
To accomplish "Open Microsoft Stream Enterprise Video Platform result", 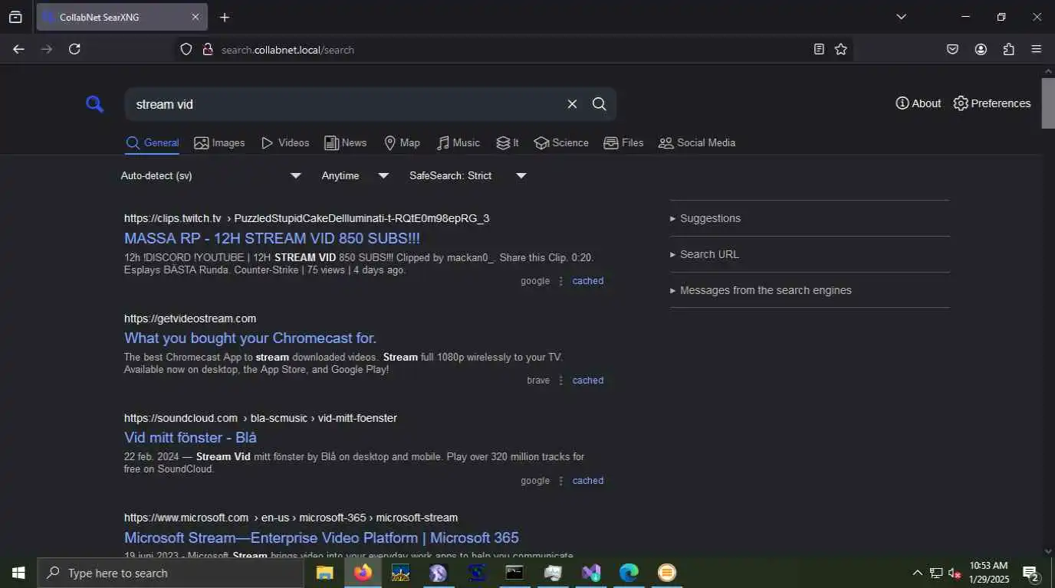I will pos(321,537).
